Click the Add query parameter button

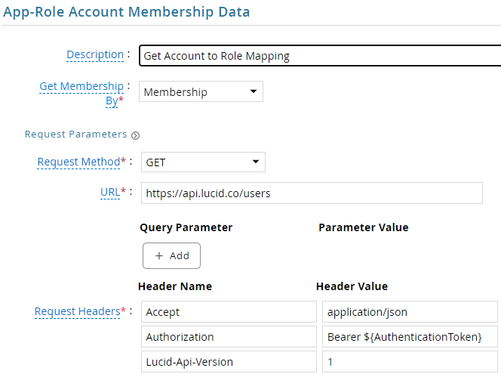[171, 255]
